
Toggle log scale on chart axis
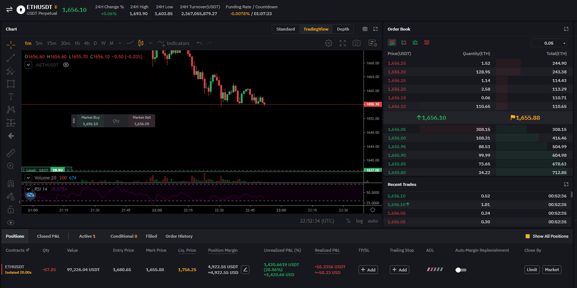click(x=360, y=221)
